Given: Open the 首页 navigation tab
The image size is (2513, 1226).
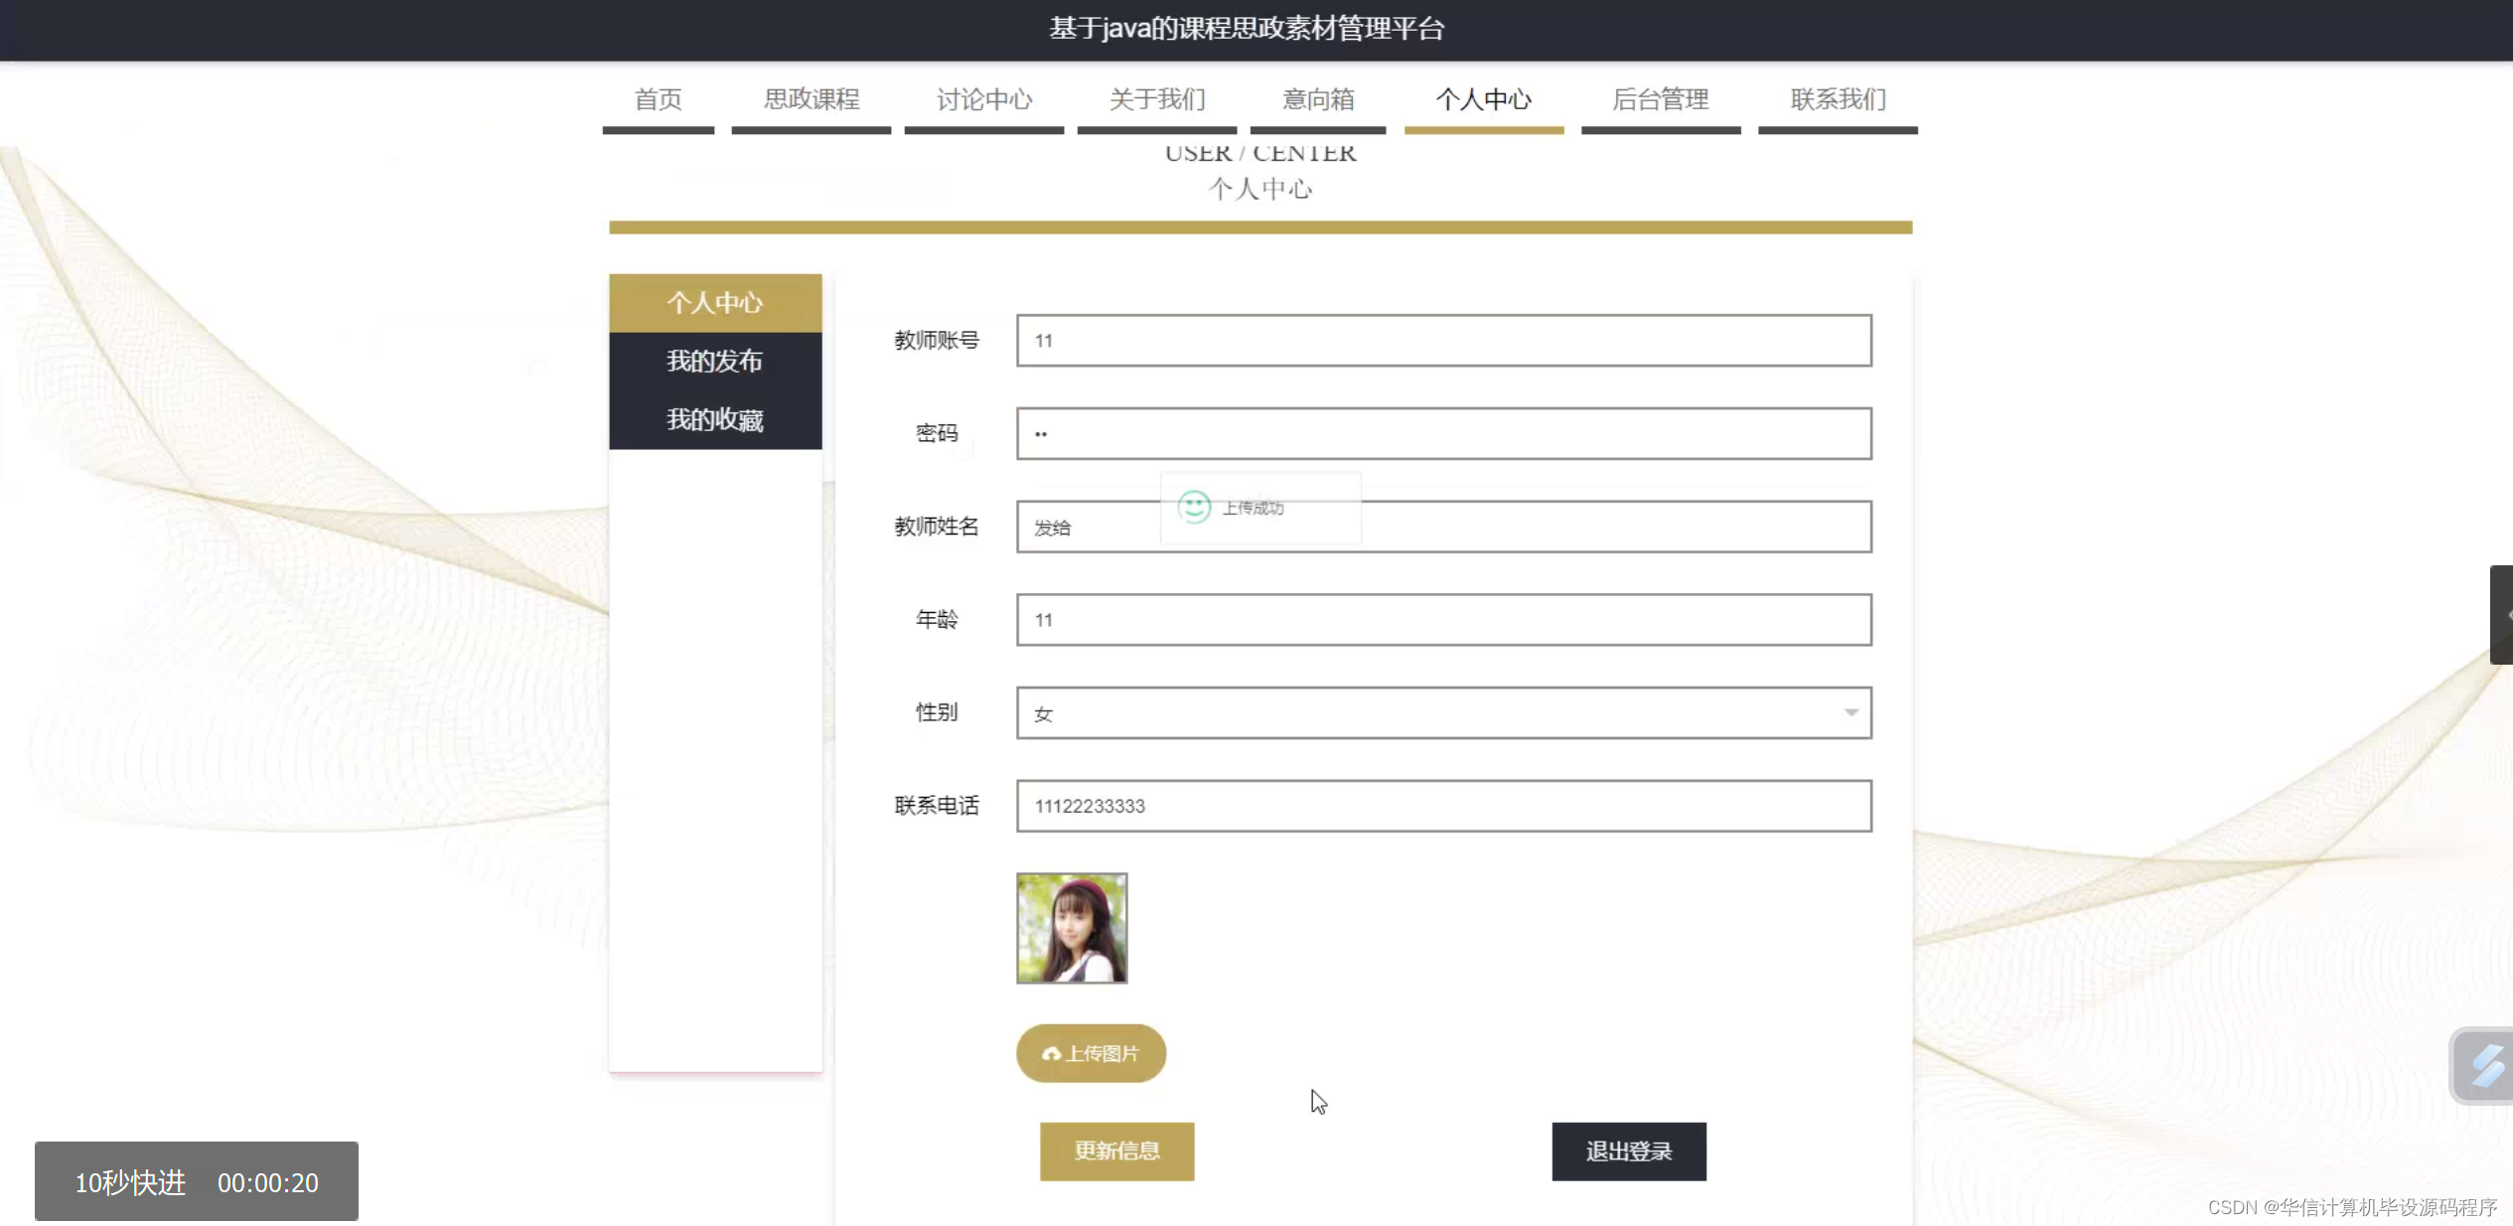Looking at the screenshot, I should click(658, 99).
